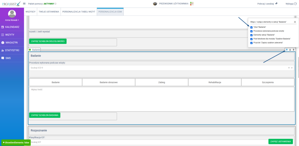Click the trash icon to delete Badanie section
The height and width of the screenshot is (146, 299).
[293, 50]
